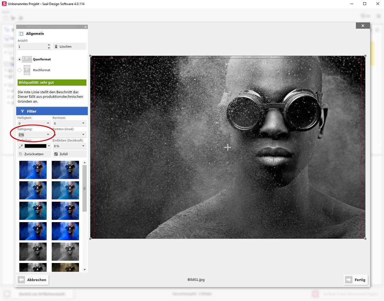Pick a color with the eyedropper icon
The height and width of the screenshot is (301, 384).
21,146
